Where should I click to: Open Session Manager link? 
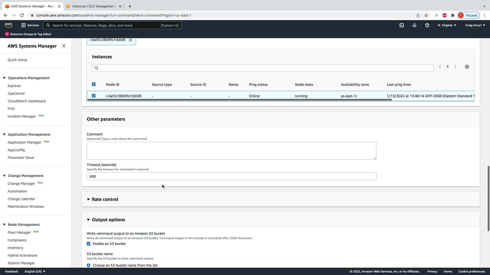coord(21,263)
